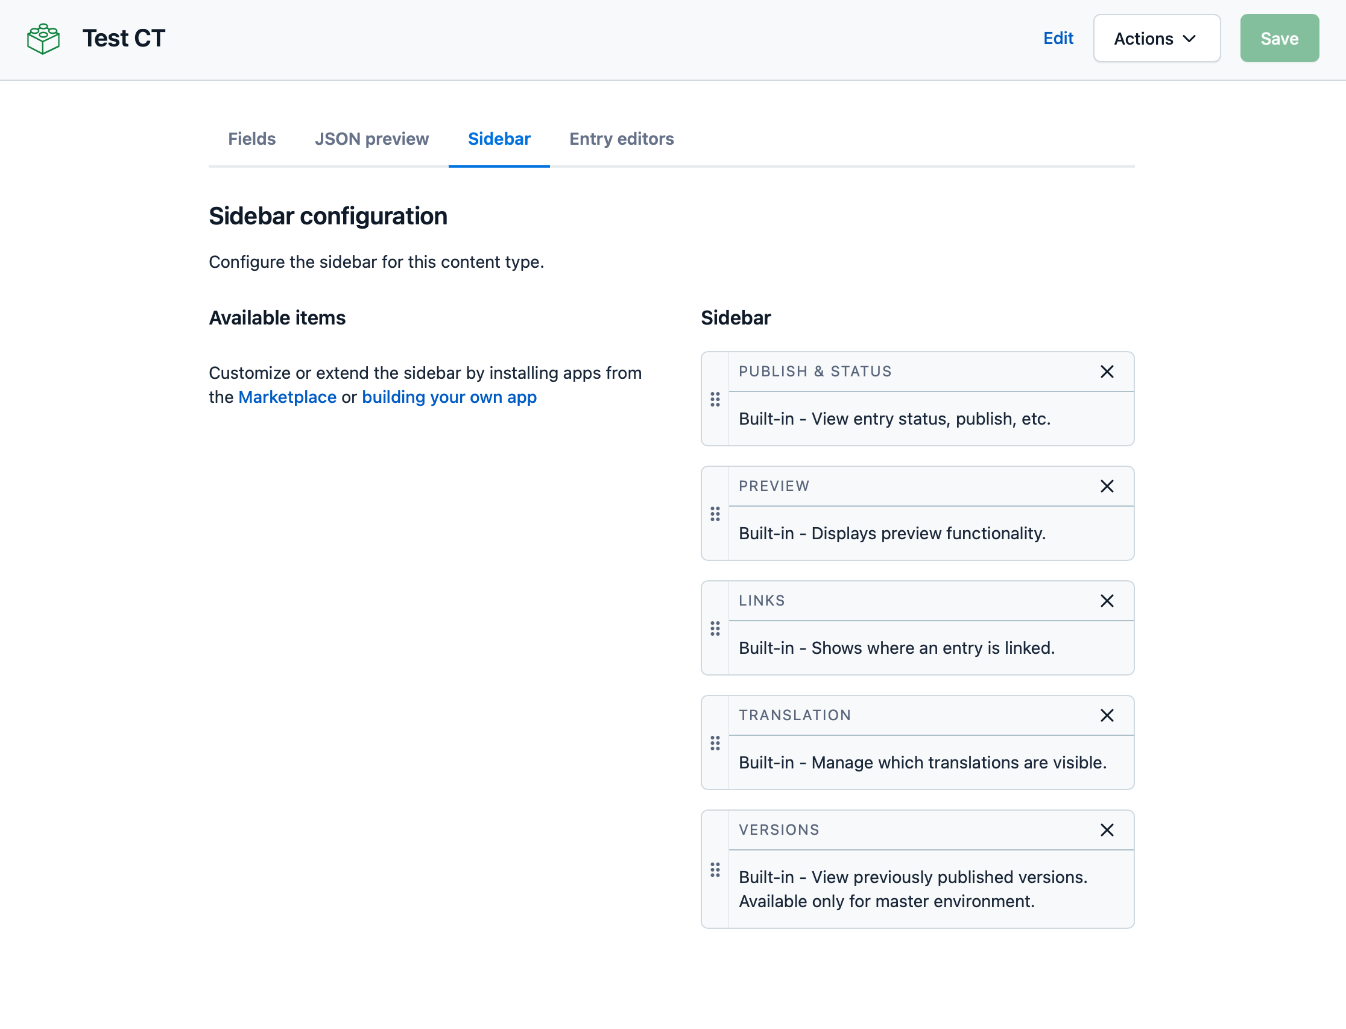Remove the Preview widget from sidebar
The height and width of the screenshot is (1029, 1346).
pyautogui.click(x=1107, y=486)
